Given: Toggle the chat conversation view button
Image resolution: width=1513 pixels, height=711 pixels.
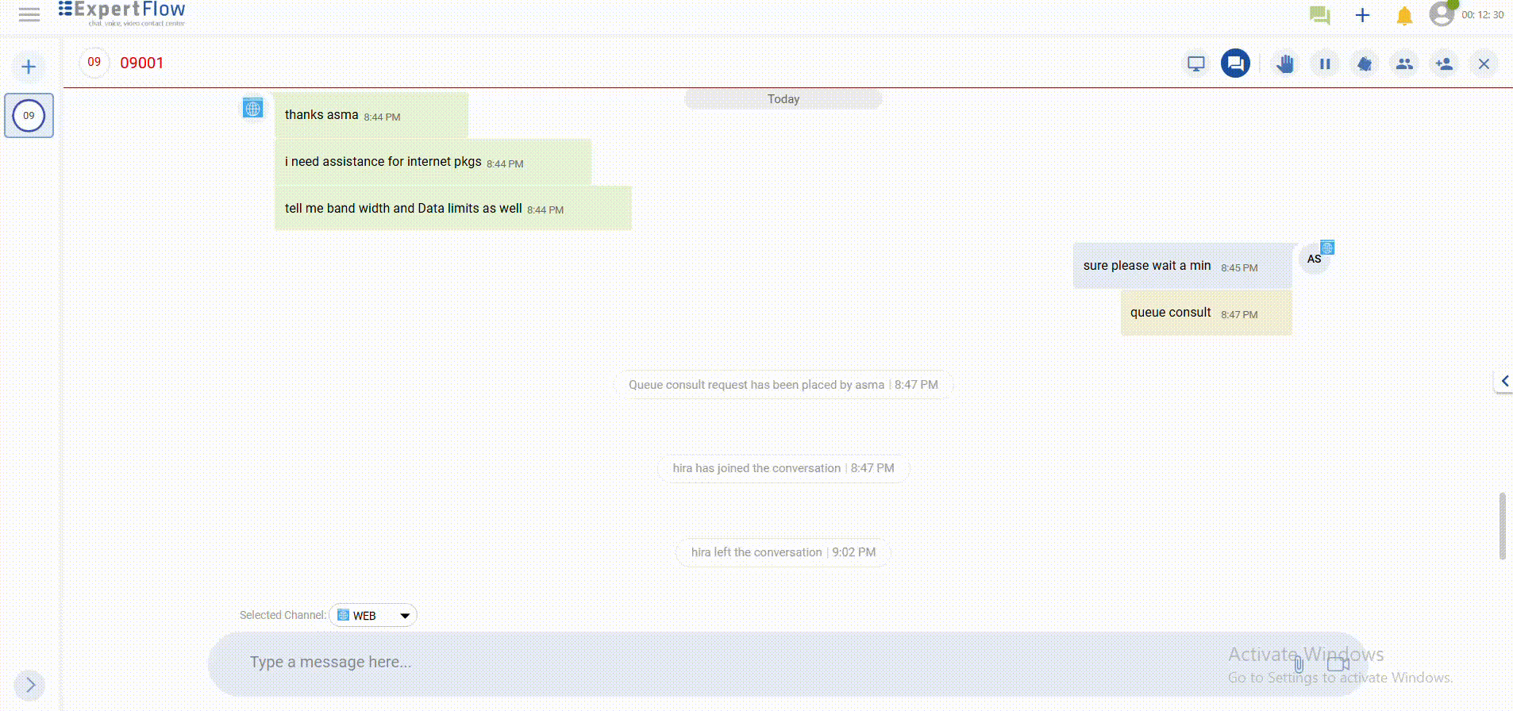Looking at the screenshot, I should point(1235,63).
